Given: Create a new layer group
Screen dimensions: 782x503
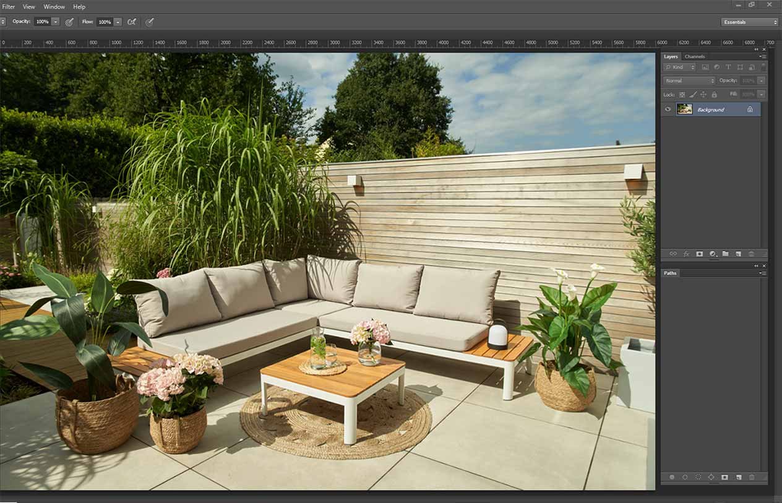Looking at the screenshot, I should coord(725,254).
